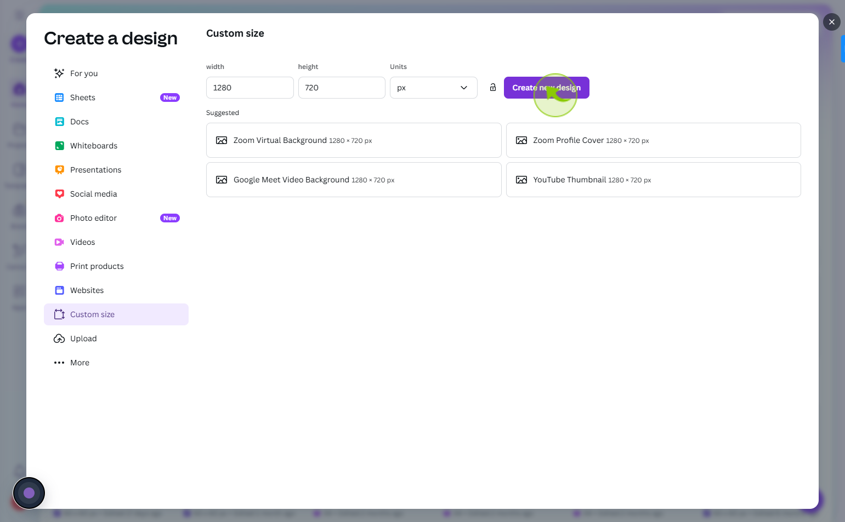The image size is (845, 522).
Task: Click the orange Presentations icon
Action: pyautogui.click(x=59, y=170)
